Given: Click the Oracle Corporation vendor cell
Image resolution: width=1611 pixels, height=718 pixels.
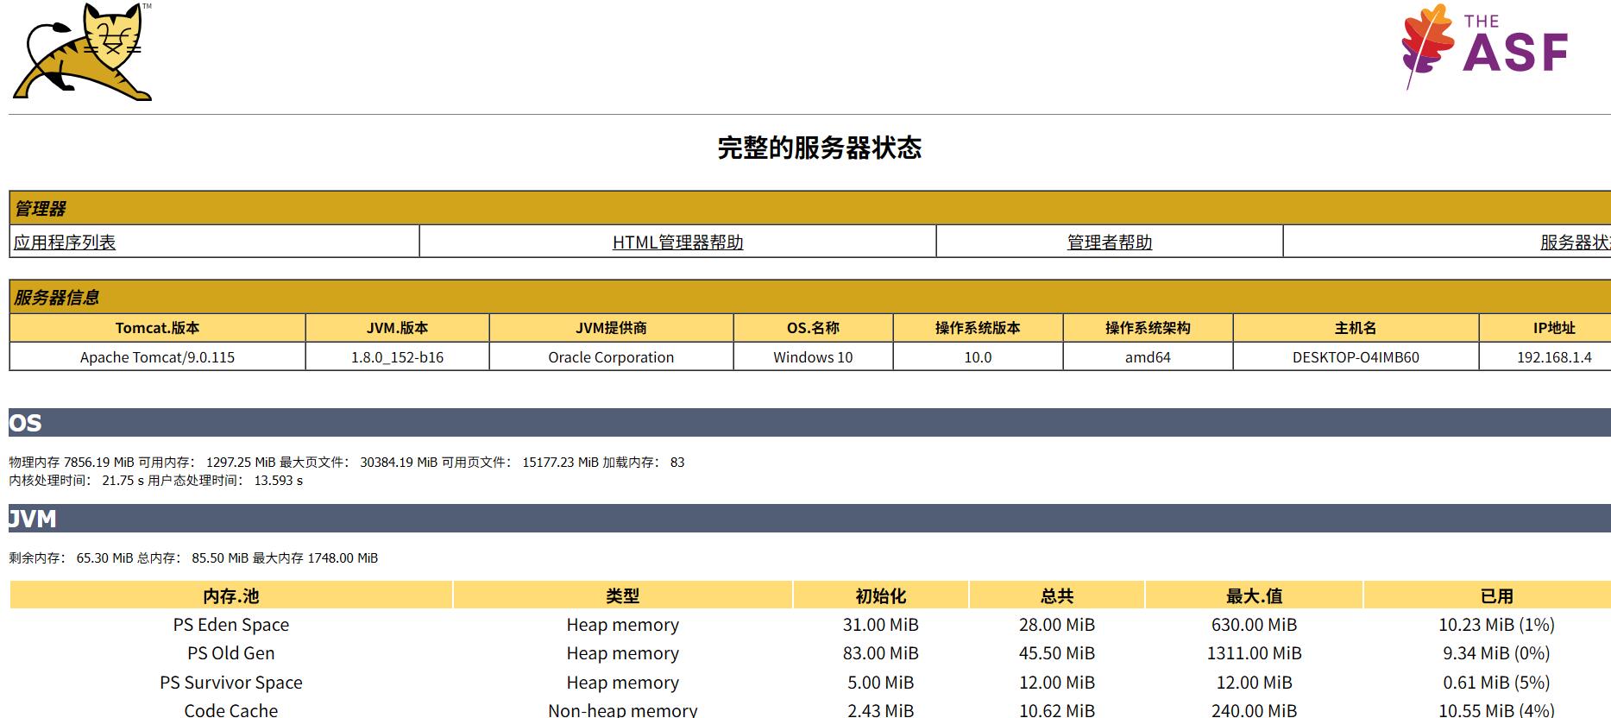Looking at the screenshot, I should click(x=611, y=357).
